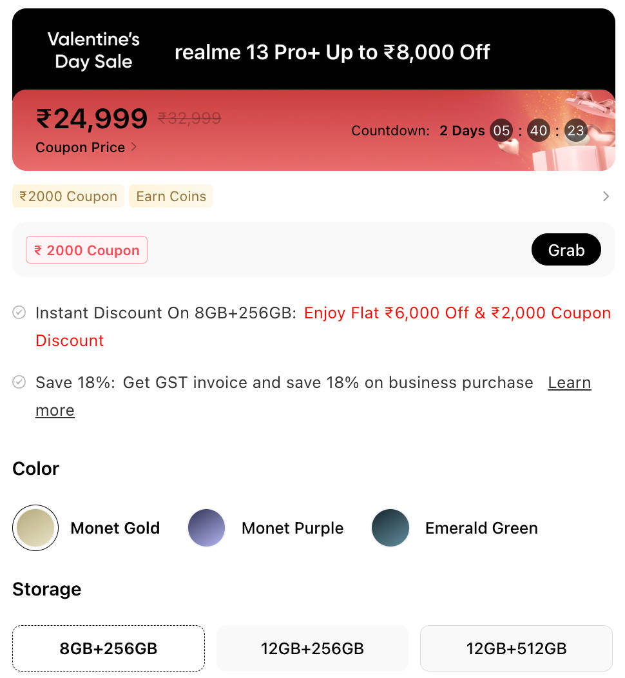625x678 pixels.
Task: Click the Monet Purple label text
Action: point(293,528)
